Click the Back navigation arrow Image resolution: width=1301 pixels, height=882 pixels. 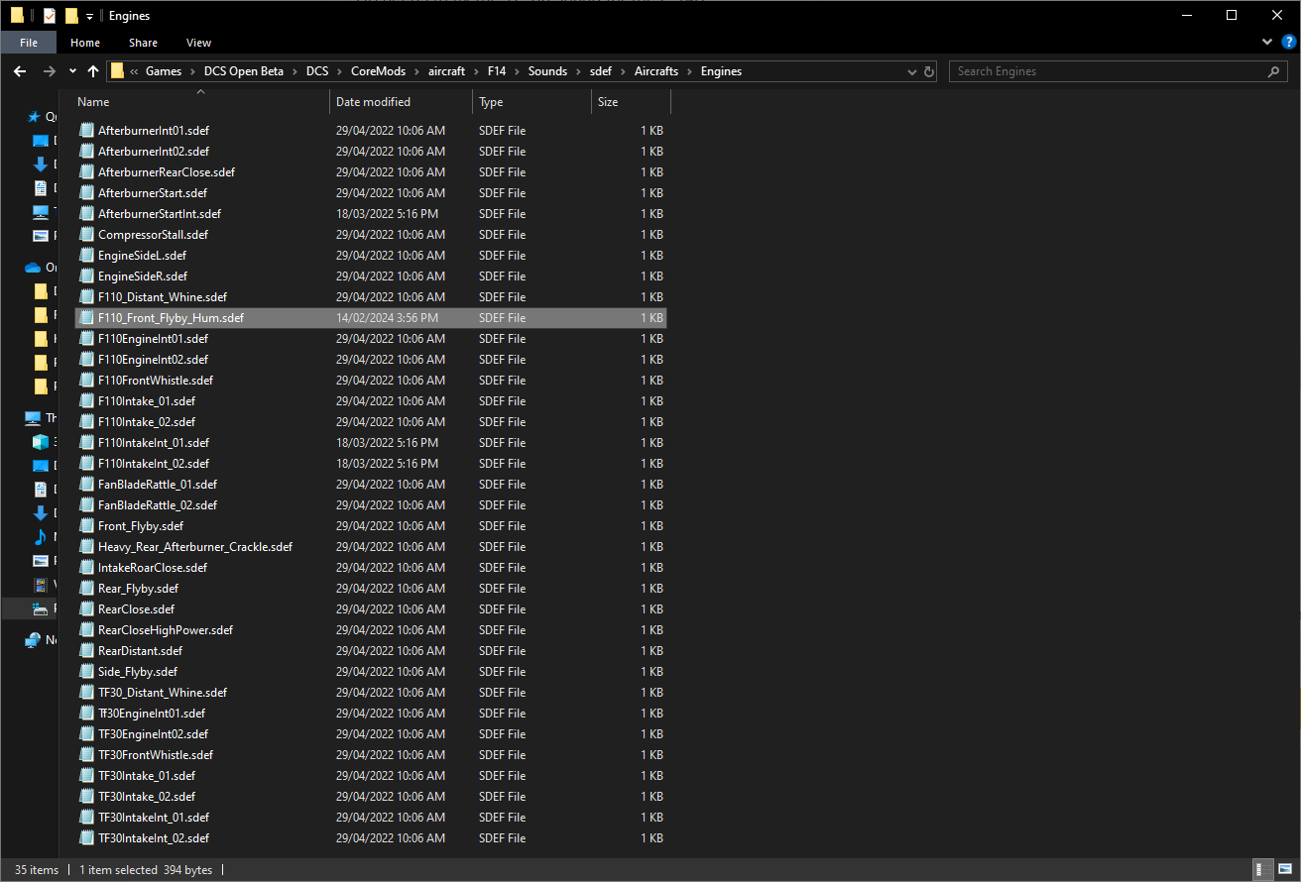[20, 71]
